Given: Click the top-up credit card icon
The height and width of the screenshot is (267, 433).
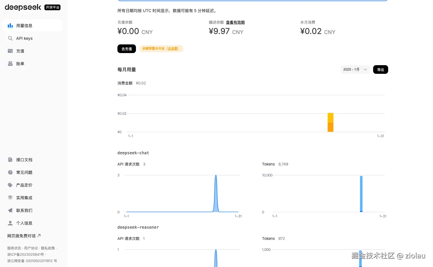Looking at the screenshot, I should tap(10, 51).
